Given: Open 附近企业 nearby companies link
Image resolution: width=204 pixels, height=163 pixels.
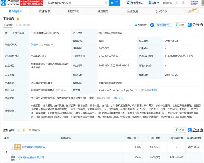Looking at the screenshot, I should (118, 98).
